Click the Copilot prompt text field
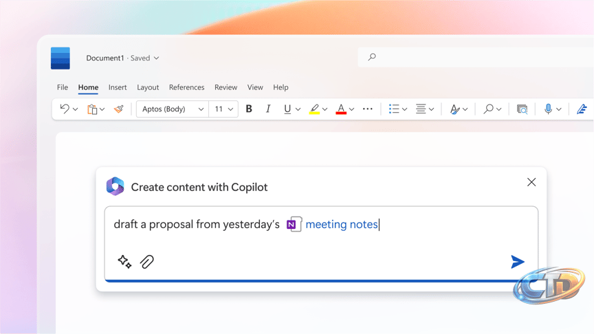The image size is (594, 334). 321,244
